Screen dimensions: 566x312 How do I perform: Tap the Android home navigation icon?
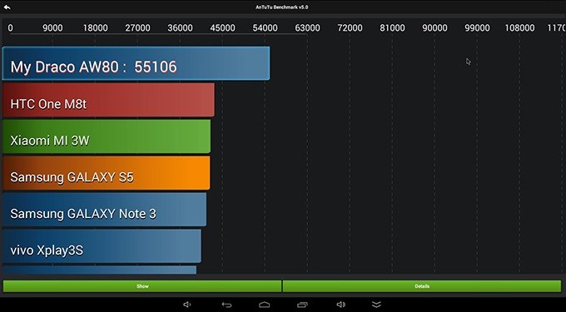pyautogui.click(x=264, y=305)
